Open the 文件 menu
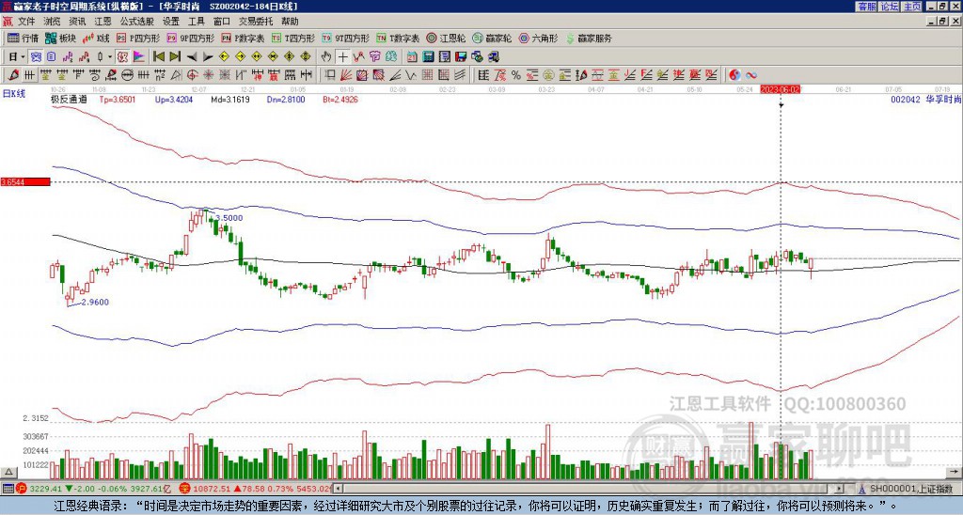 (26, 22)
